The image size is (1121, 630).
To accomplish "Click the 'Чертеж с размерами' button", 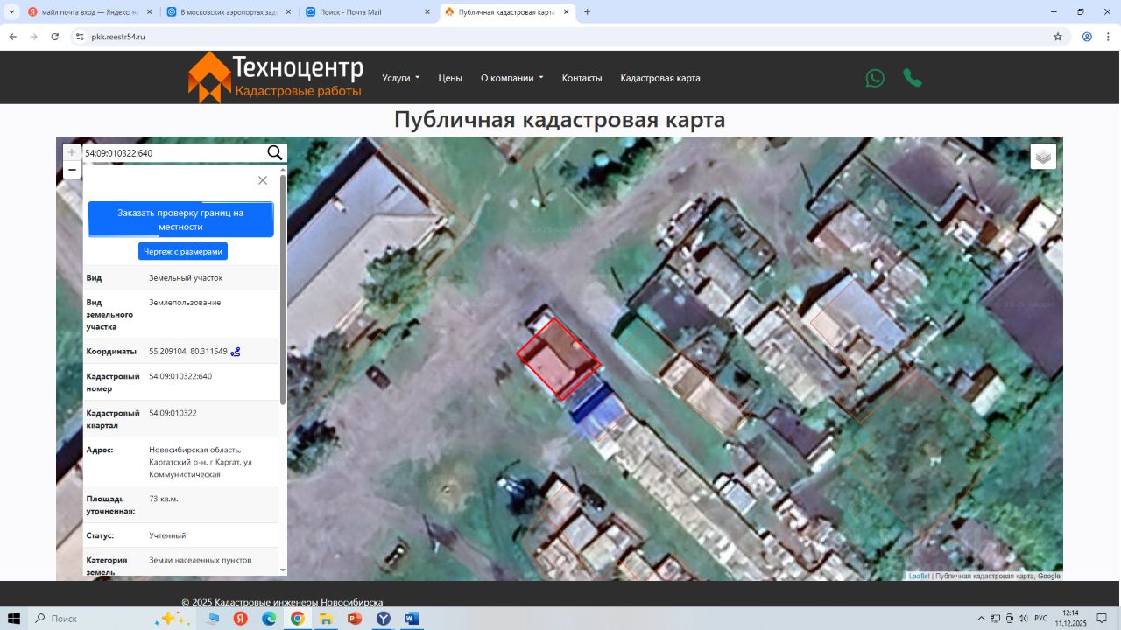I will 183,251.
